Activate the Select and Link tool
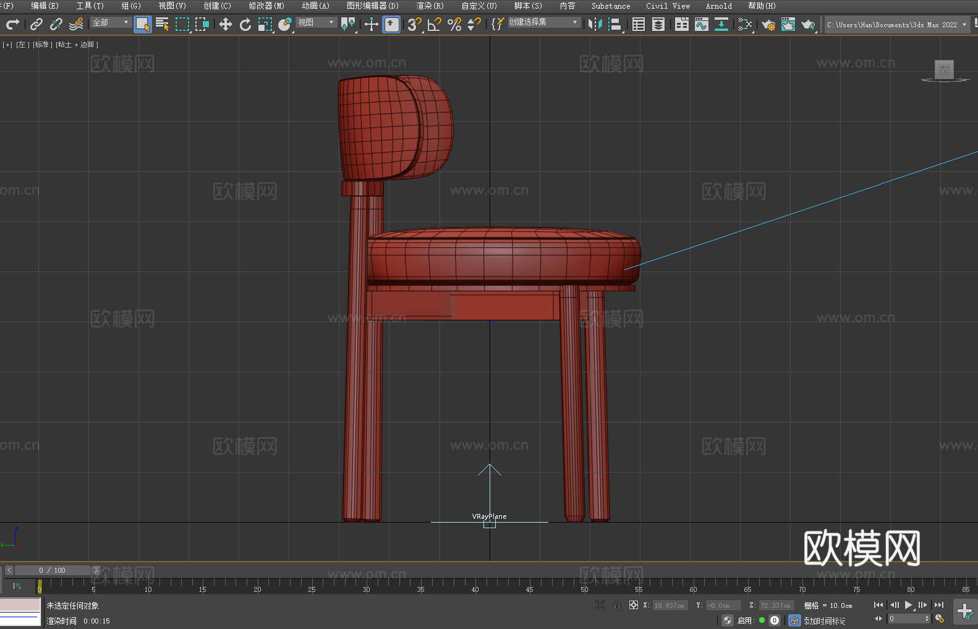 [36, 24]
